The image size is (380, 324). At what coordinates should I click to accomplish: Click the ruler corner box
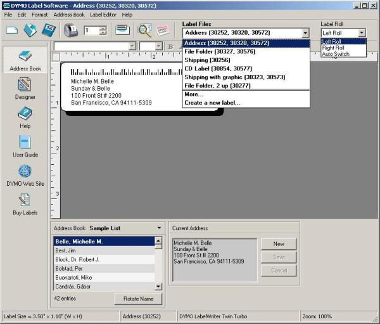pos(56,57)
